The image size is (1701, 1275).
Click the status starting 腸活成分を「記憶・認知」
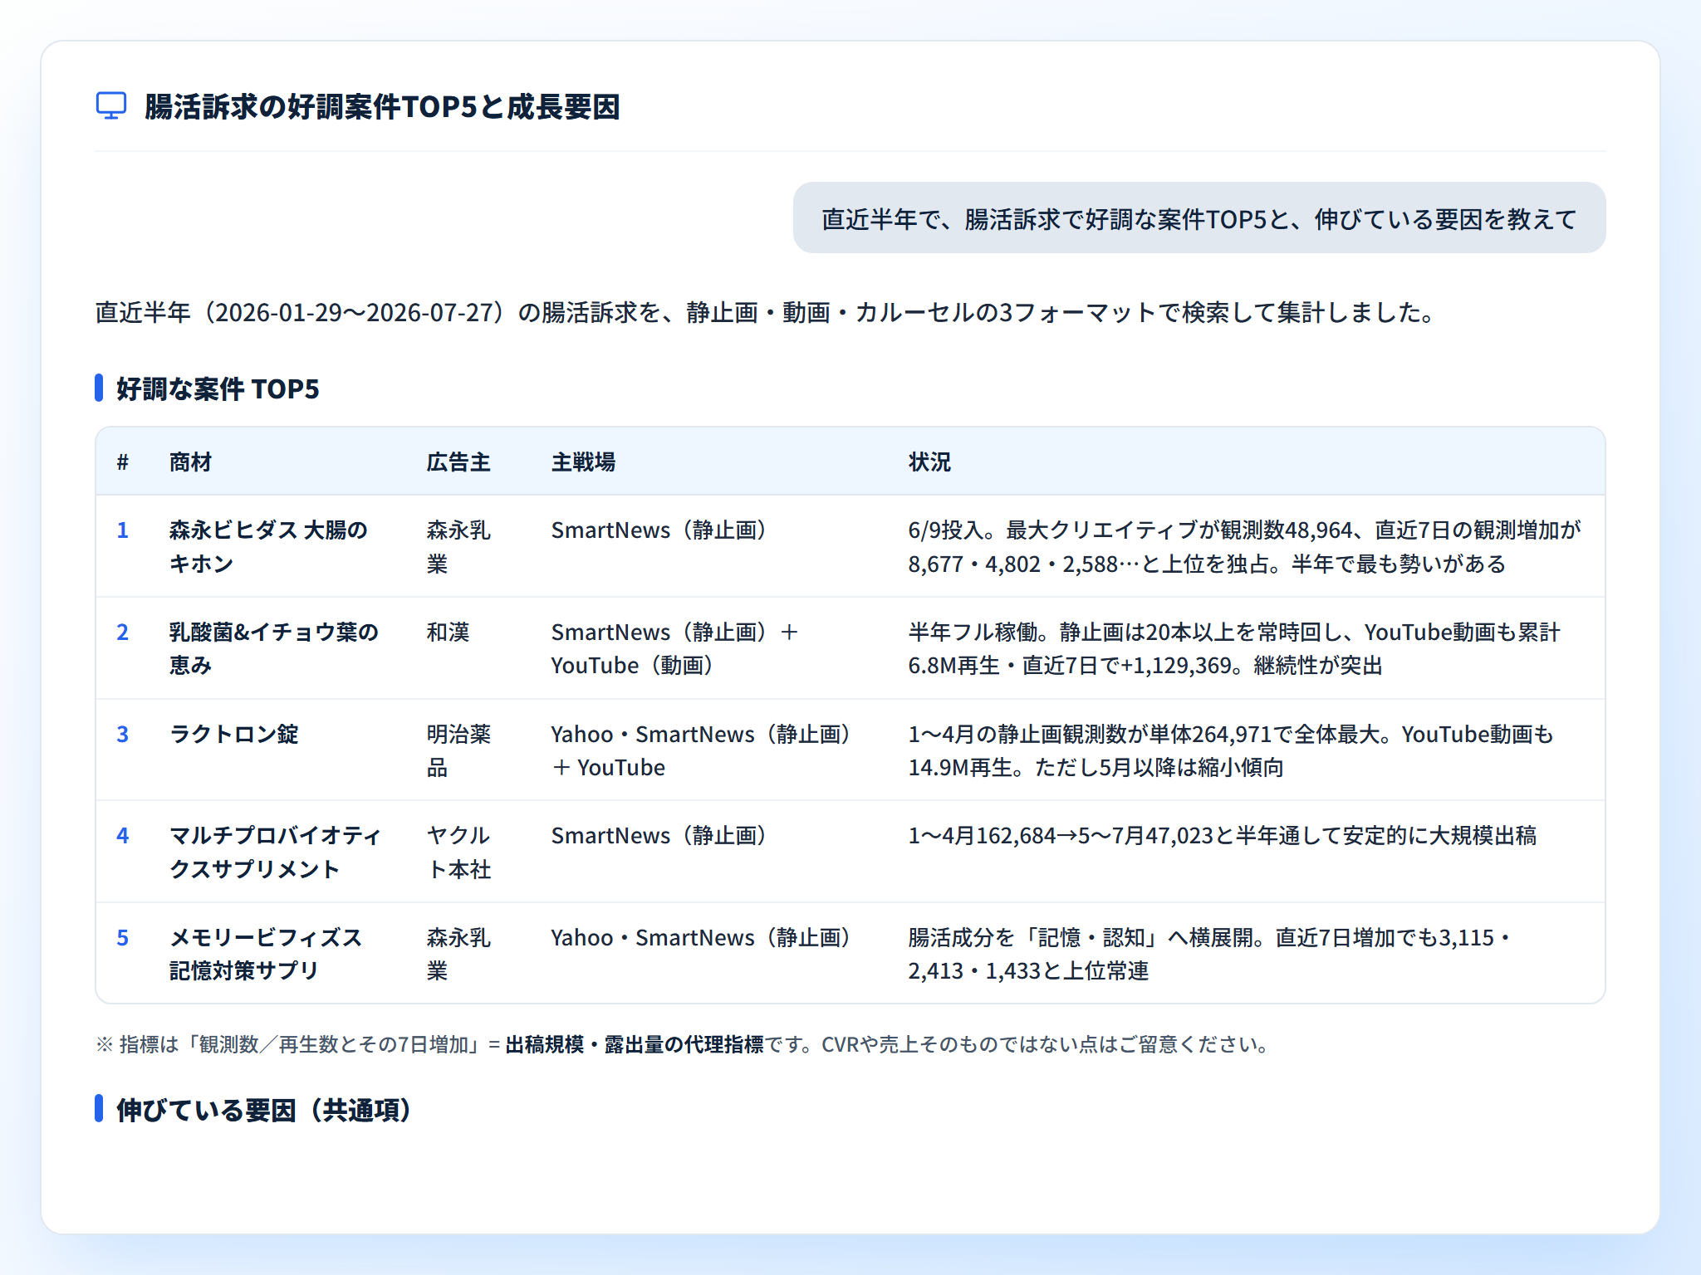pyautogui.click(x=1210, y=954)
